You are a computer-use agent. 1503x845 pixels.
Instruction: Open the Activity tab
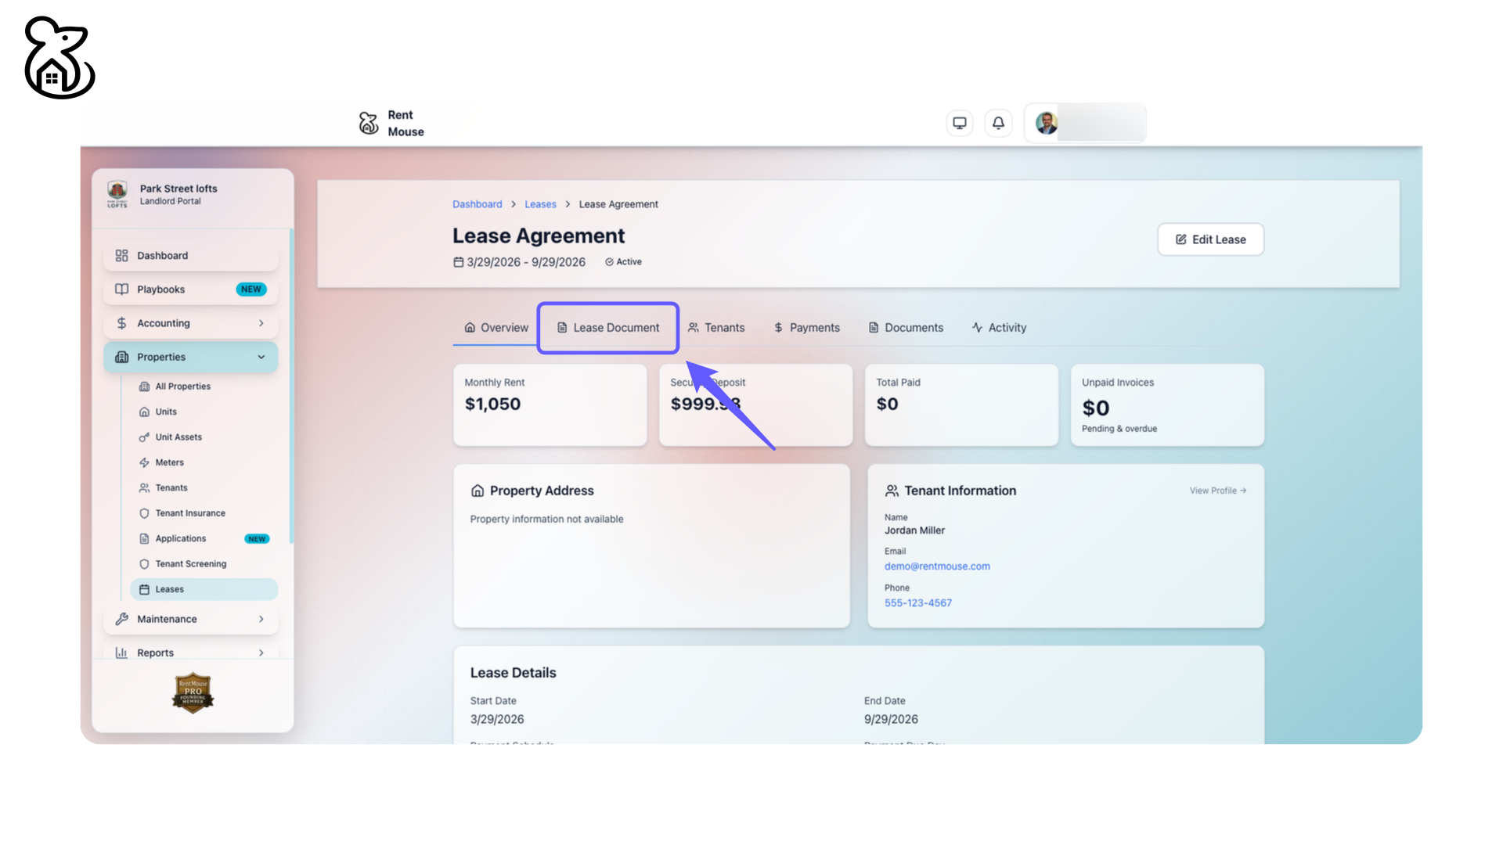point(999,328)
